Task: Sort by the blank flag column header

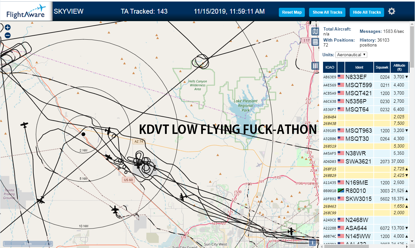Action: tap(341, 67)
